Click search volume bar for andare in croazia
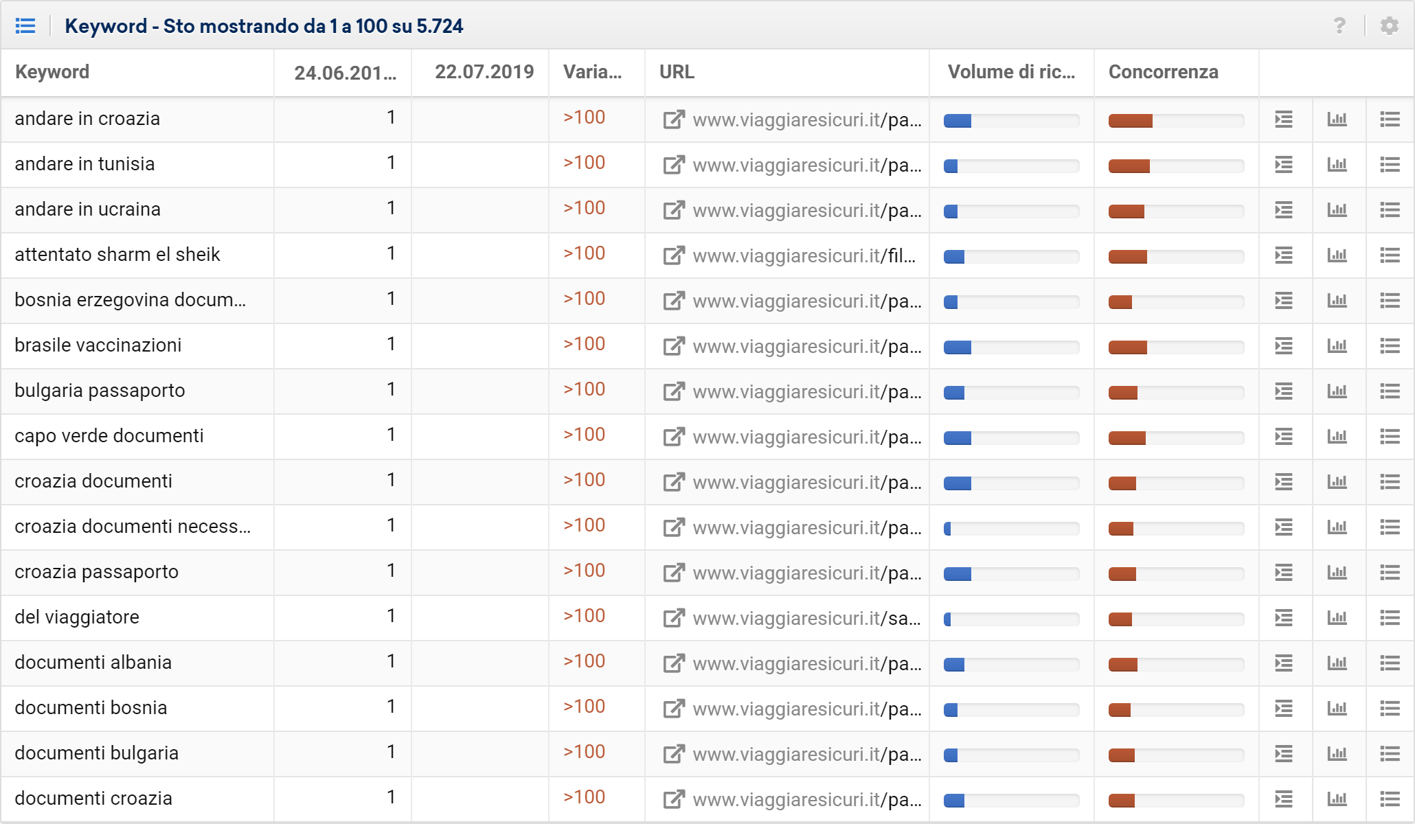The image size is (1415, 824). (1011, 121)
